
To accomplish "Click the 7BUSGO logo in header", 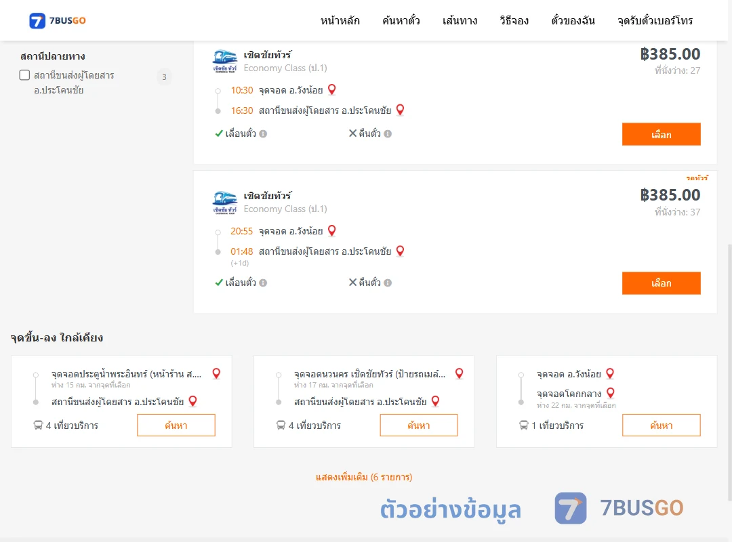I will 58,20.
